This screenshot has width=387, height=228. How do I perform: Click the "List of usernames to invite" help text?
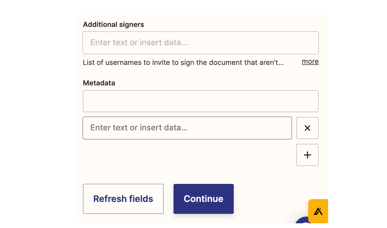click(x=183, y=62)
